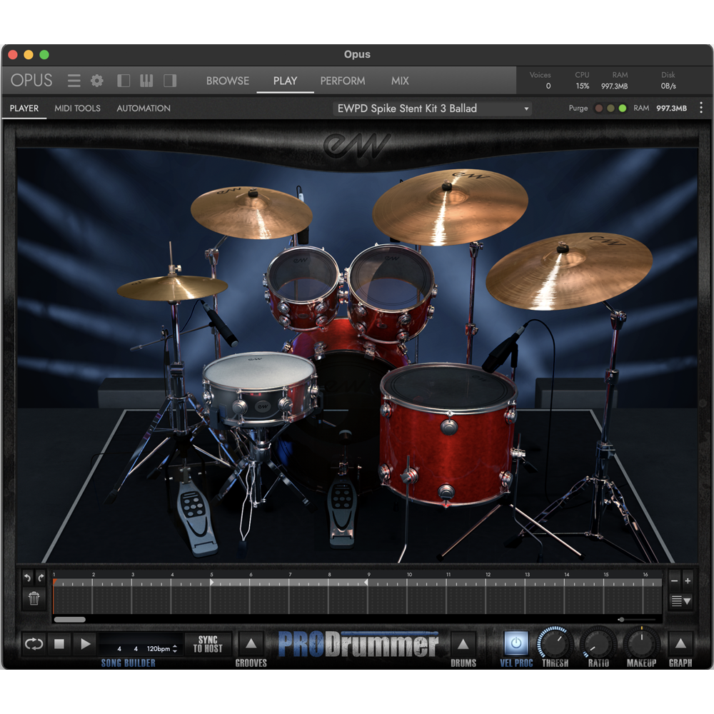Turn the THRESH knob

pos(555,643)
